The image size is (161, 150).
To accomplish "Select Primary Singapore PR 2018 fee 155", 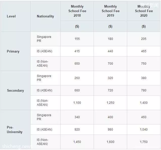I will pyautogui.click(x=77, y=39).
